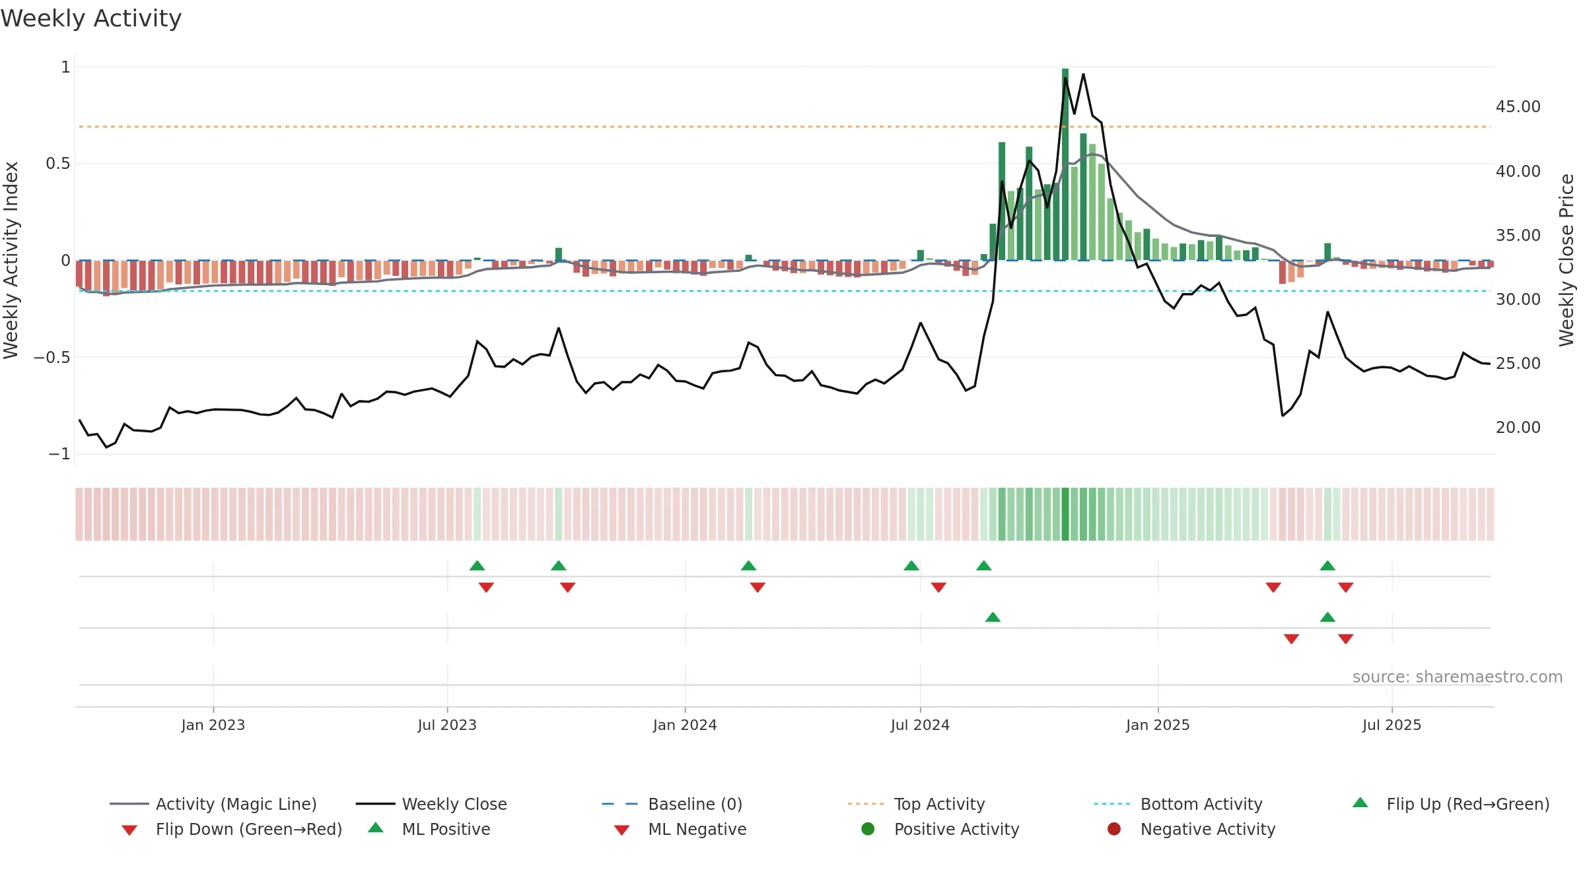Click the Jul 2024 x-axis label
The image size is (1585, 891).
[x=920, y=725]
